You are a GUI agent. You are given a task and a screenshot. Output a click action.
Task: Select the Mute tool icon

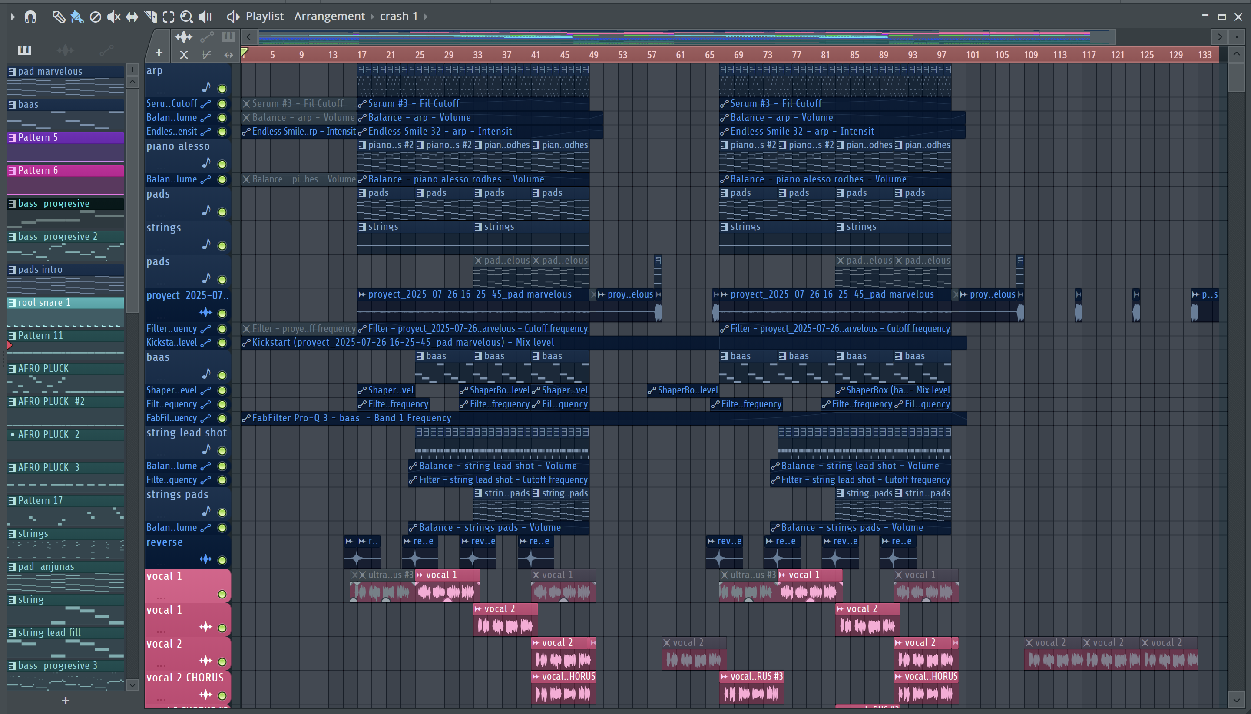coord(113,17)
